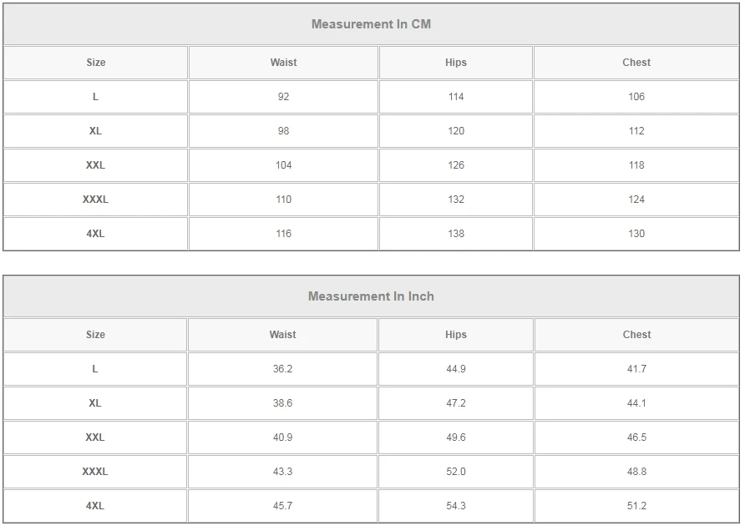The width and height of the screenshot is (745, 531).
Task: Select the waist value 45.7 in inches
Action: click(282, 506)
